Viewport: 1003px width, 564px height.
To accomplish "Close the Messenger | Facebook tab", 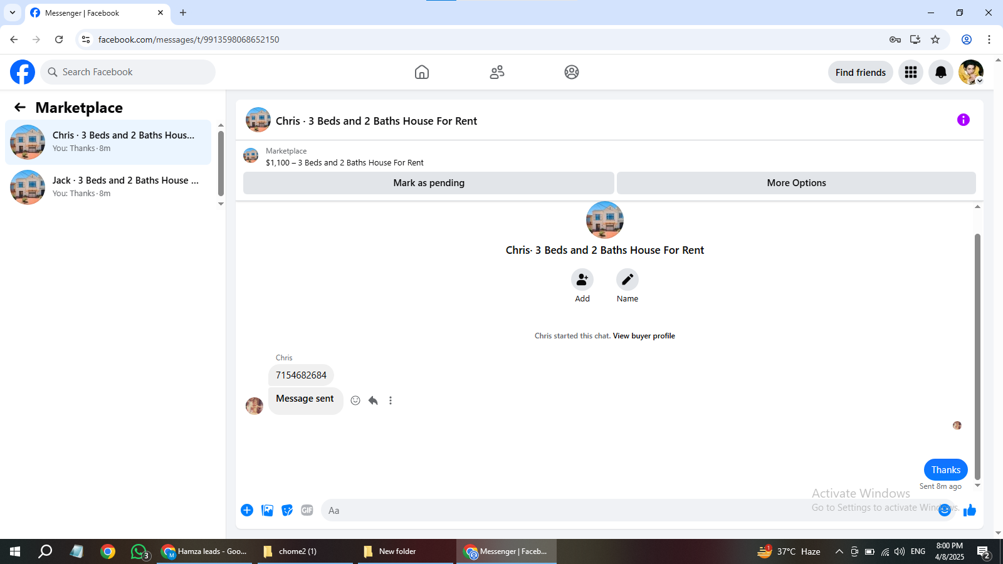I will pyautogui.click(x=160, y=13).
